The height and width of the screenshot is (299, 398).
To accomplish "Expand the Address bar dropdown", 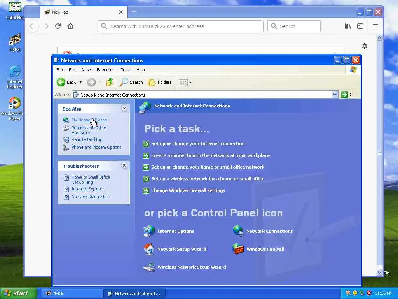I will pos(335,95).
